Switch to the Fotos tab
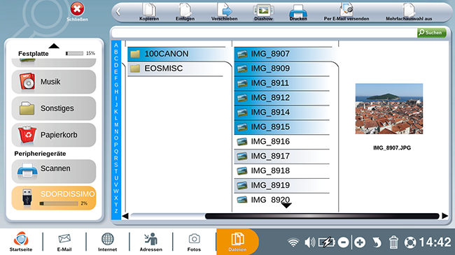 click(x=194, y=242)
